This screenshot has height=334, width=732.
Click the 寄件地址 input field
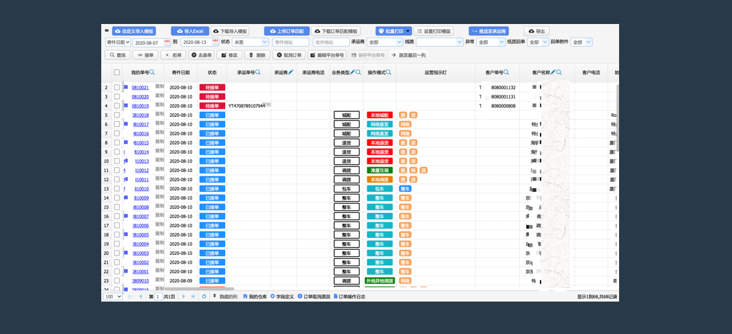[x=290, y=42]
